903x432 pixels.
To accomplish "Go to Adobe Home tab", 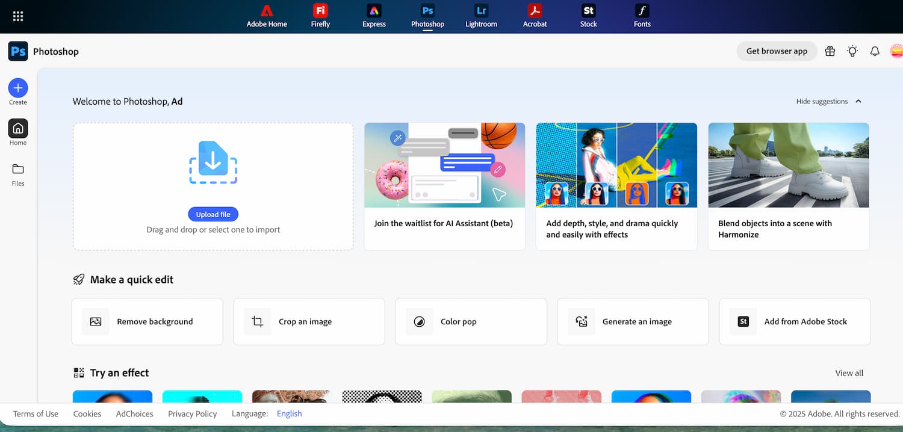I will pos(267,16).
